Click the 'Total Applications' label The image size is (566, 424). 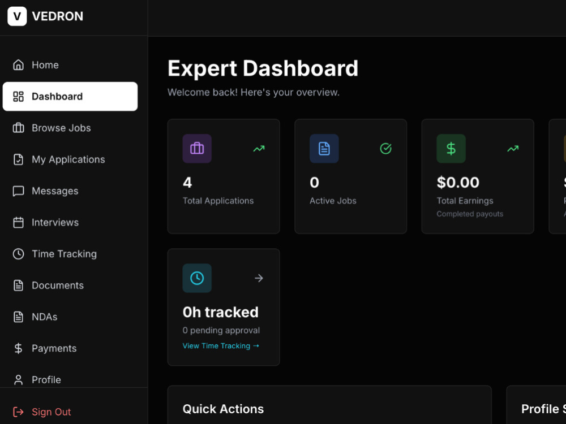point(218,201)
